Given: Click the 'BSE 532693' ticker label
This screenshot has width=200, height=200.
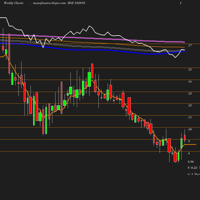Looking at the screenshot, I should (76, 3).
